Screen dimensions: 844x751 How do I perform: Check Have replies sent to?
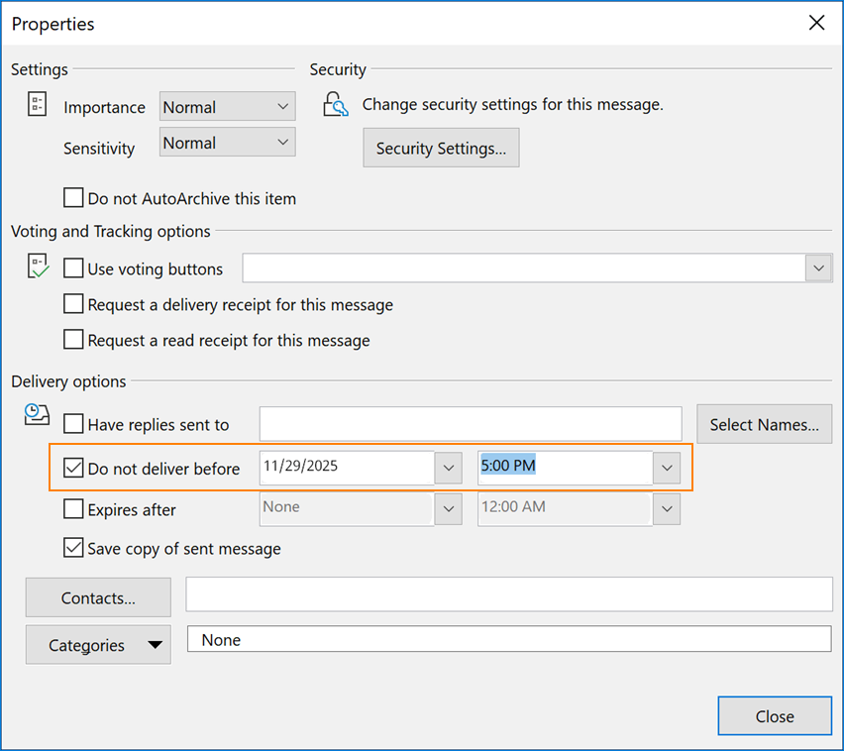click(x=73, y=424)
